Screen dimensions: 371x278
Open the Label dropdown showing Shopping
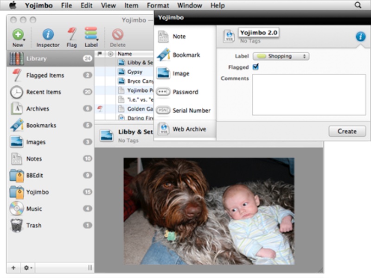pos(281,56)
